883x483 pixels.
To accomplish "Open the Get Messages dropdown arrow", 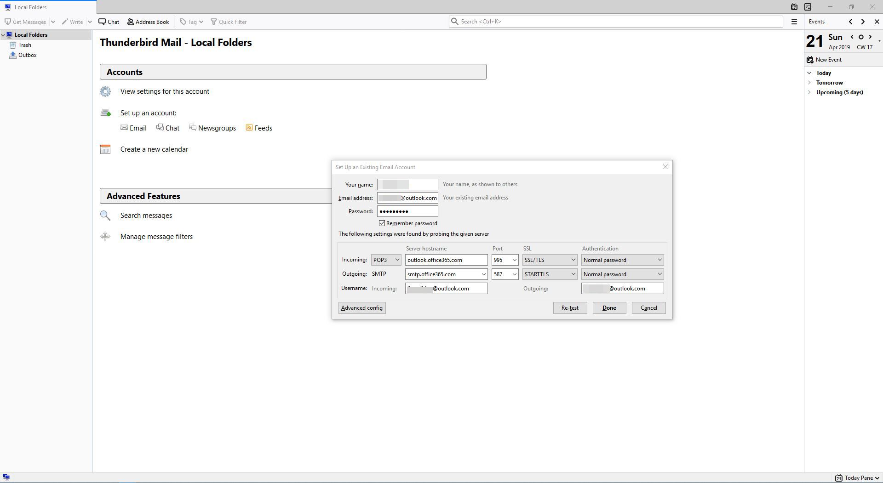I will (x=53, y=22).
